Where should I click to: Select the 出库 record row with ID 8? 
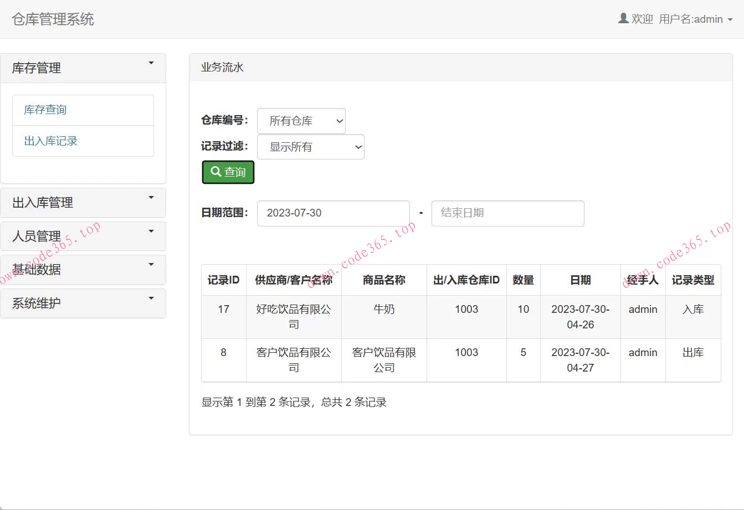click(223, 360)
